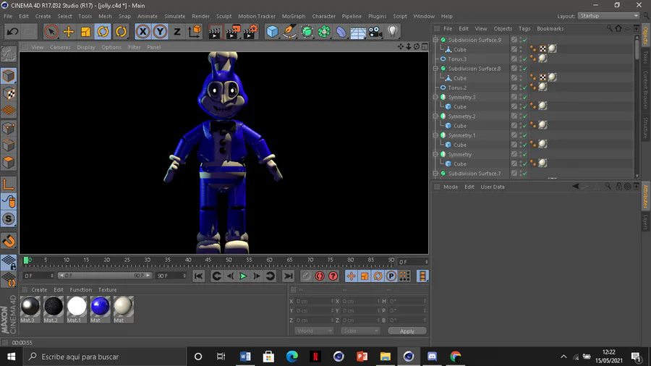
Task: Click the Windows search box
Action: (x=103, y=357)
